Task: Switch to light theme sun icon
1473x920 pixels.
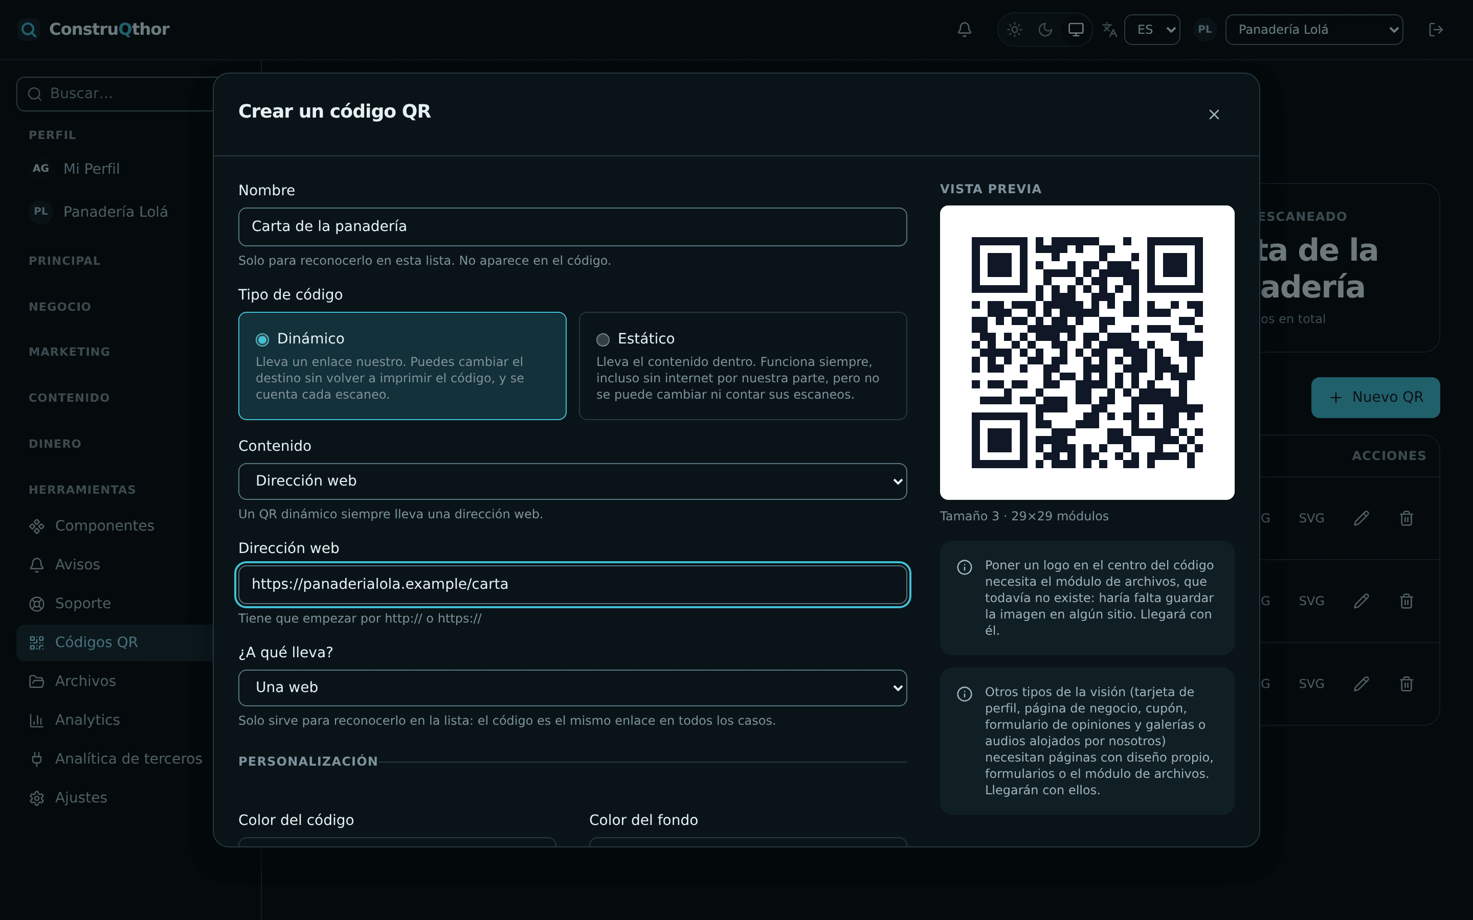Action: pos(1014,29)
